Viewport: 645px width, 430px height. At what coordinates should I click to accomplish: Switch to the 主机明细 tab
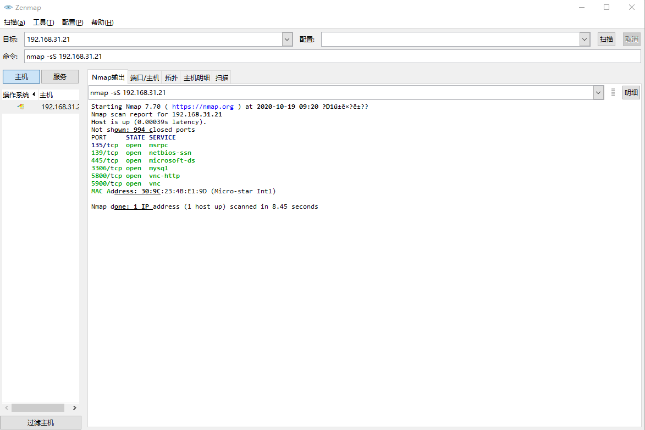pyautogui.click(x=197, y=77)
